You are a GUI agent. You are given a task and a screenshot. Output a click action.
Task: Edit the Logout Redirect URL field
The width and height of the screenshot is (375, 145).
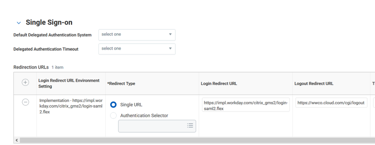coord(331,103)
